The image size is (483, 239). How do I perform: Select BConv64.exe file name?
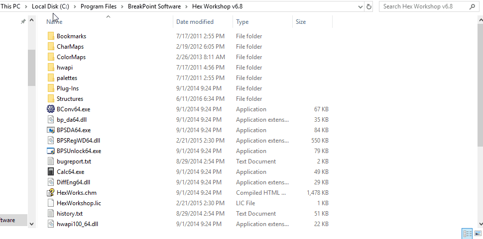coord(73,109)
